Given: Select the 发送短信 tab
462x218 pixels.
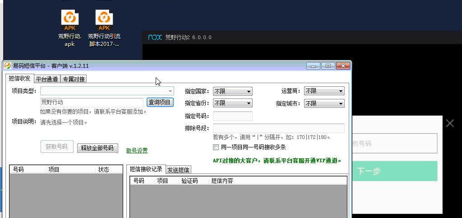Looking at the screenshot, I should click(179, 169).
